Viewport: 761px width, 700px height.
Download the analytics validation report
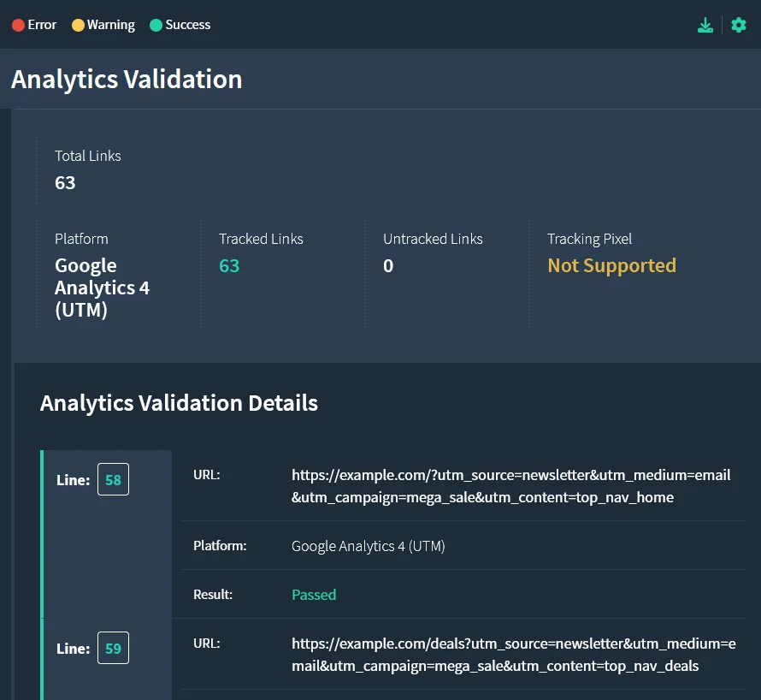705,24
